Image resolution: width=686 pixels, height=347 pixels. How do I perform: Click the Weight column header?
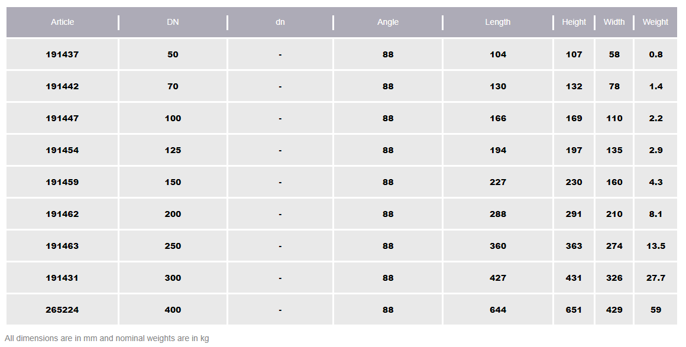click(655, 22)
